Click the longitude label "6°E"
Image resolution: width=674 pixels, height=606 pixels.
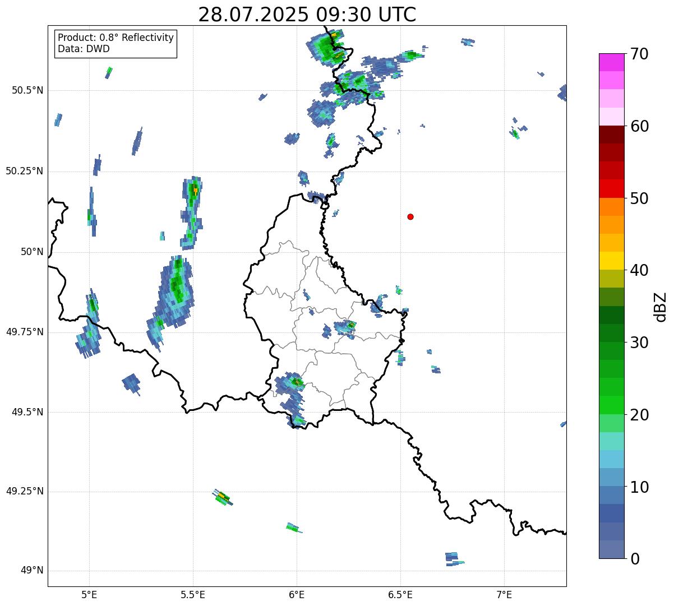(297, 595)
